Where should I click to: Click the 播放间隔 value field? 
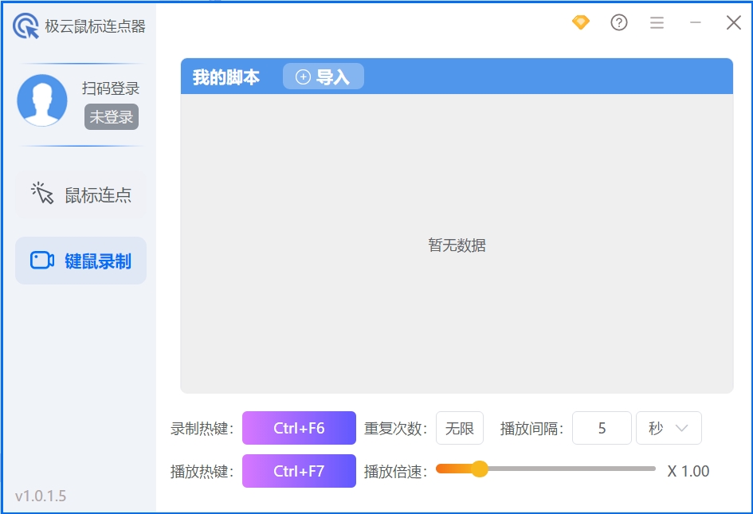pyautogui.click(x=602, y=427)
